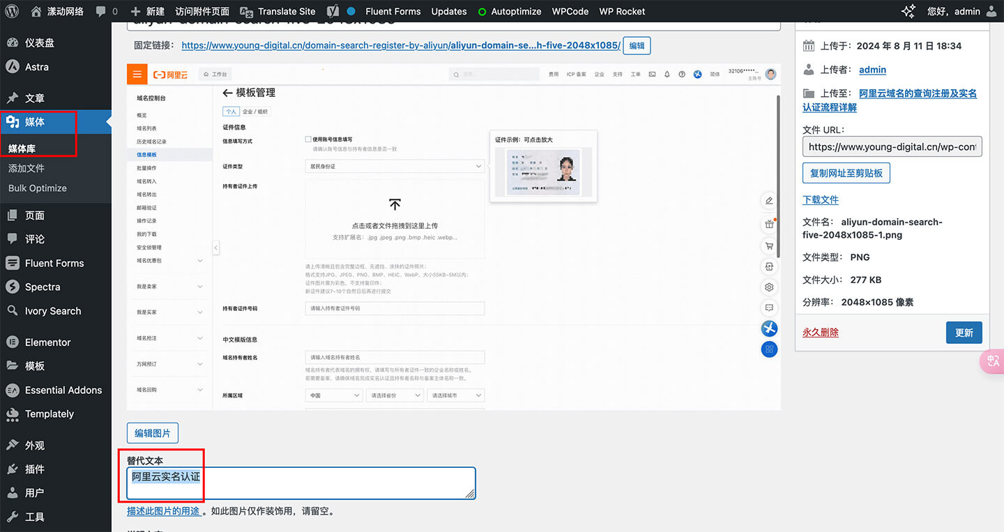
Task: Click the Yoast SEO icon in admin bar
Action: click(333, 11)
